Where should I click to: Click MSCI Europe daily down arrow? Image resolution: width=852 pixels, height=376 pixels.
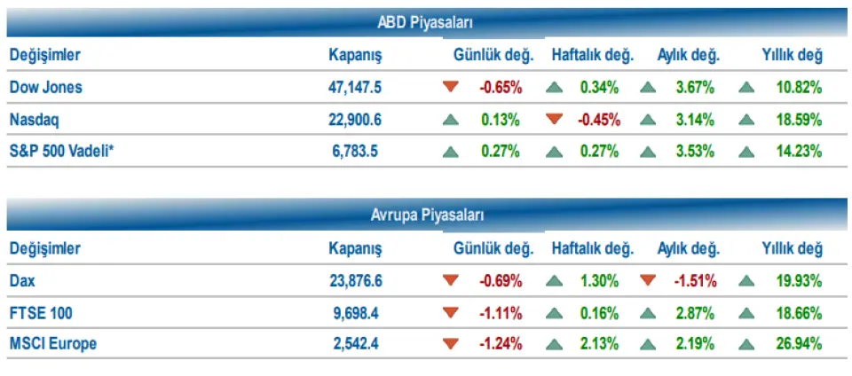point(451,343)
